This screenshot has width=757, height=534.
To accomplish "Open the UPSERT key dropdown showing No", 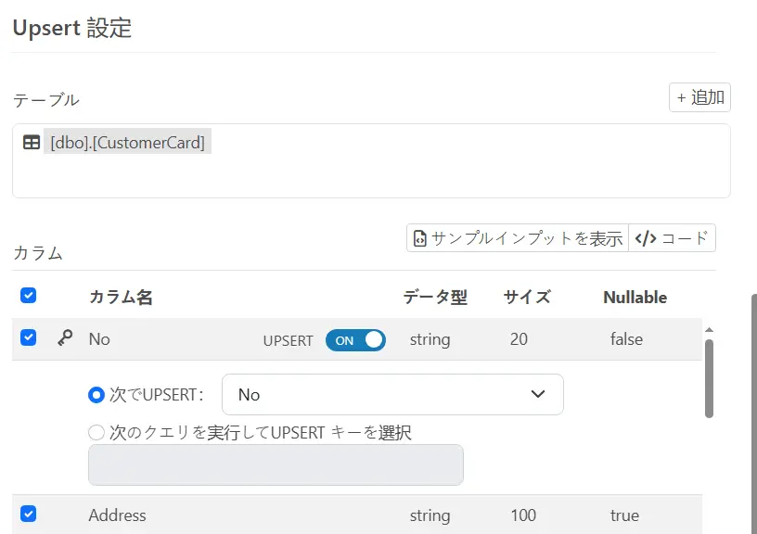I will point(392,395).
